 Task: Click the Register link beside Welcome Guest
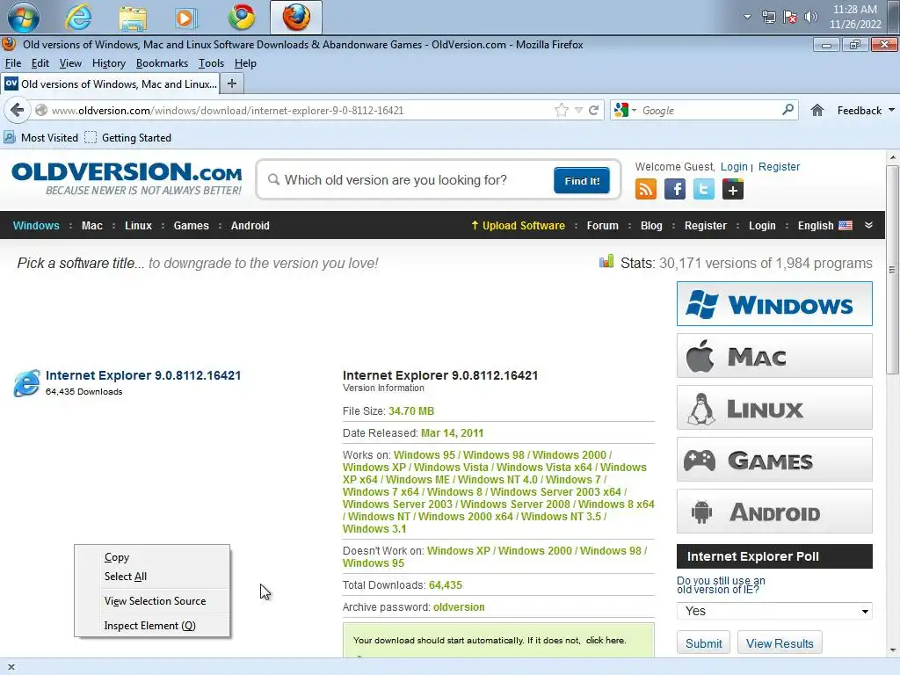[x=779, y=166]
